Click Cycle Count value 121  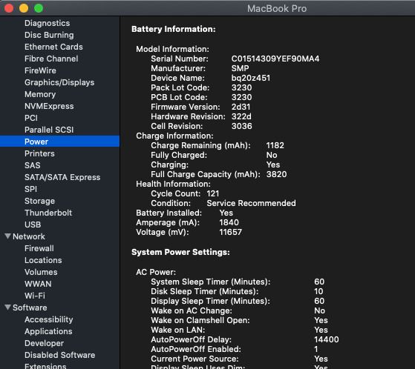[x=213, y=193]
